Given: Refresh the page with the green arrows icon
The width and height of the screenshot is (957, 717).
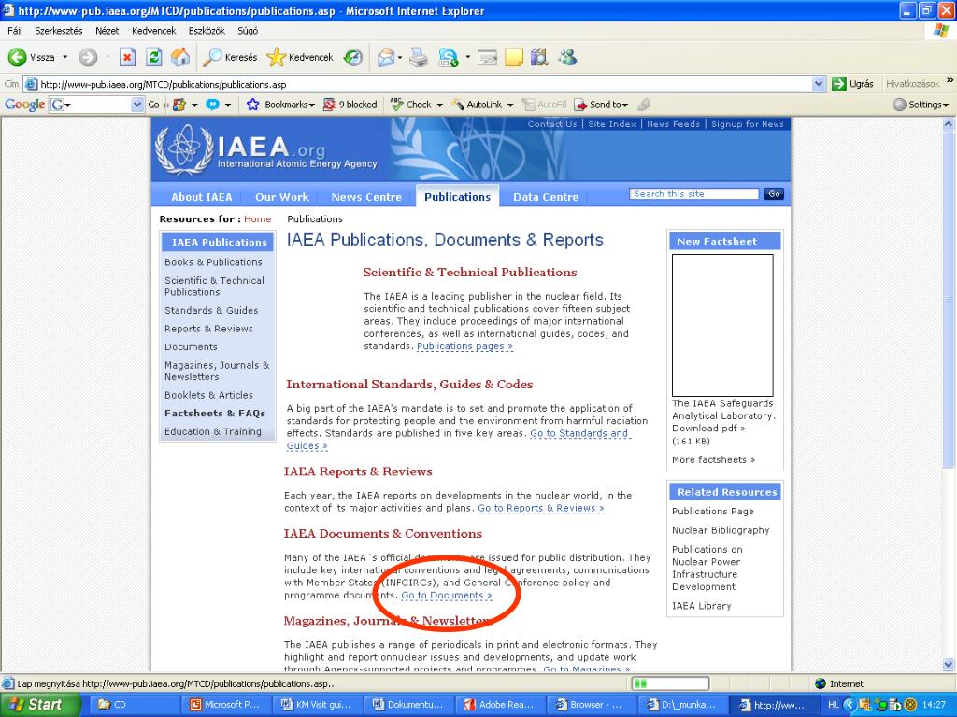Looking at the screenshot, I should coord(154,57).
